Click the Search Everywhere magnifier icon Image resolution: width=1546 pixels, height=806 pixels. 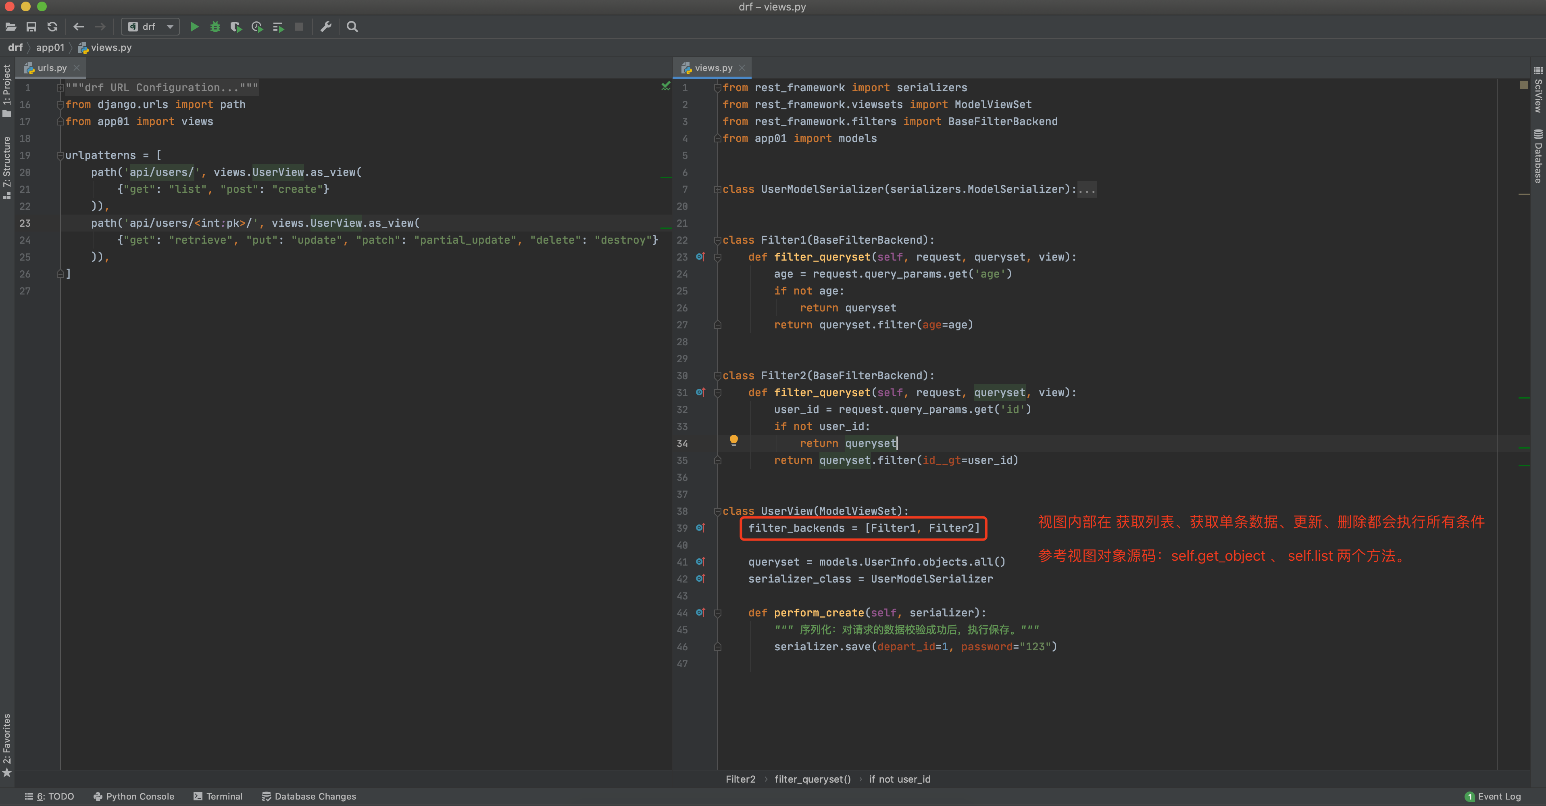(x=352, y=27)
